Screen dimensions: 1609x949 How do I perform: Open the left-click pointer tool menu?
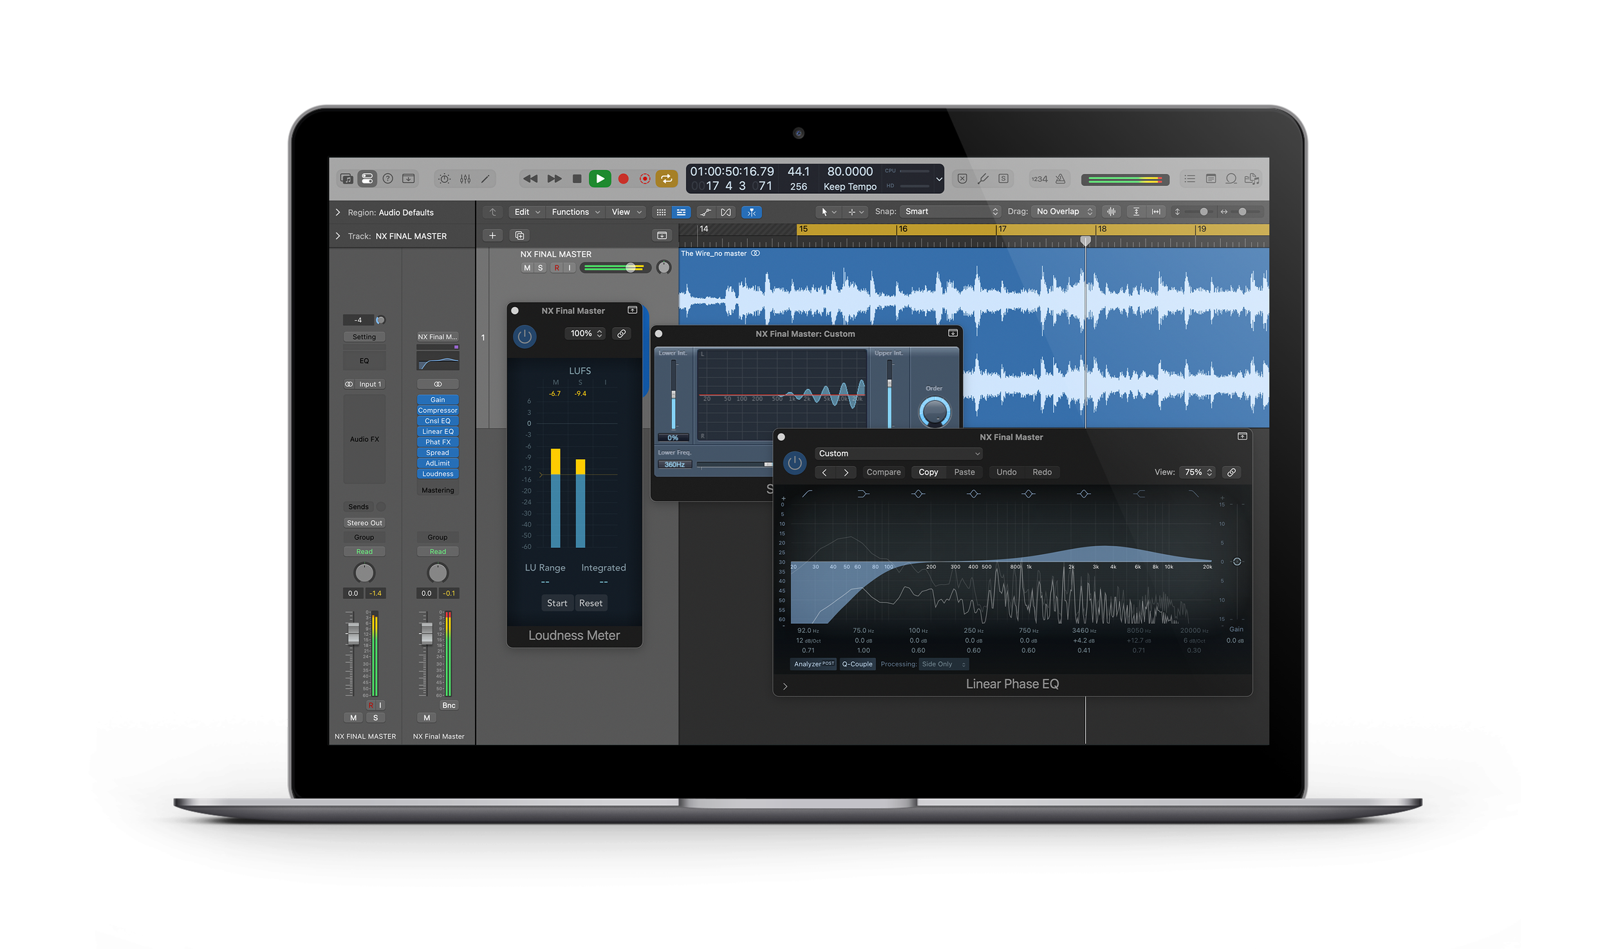(828, 212)
